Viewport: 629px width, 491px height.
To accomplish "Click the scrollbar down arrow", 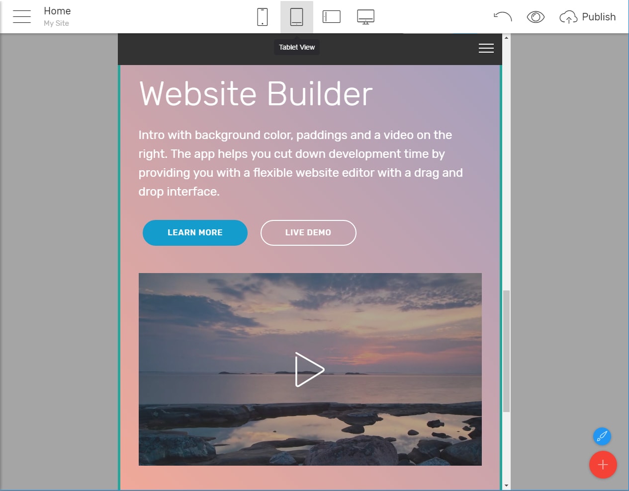I will coord(506,486).
